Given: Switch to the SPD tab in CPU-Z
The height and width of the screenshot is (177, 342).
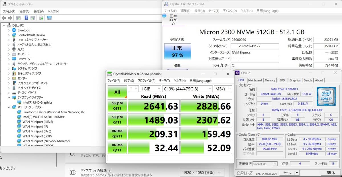Looking at the screenshot, I should (282, 80).
